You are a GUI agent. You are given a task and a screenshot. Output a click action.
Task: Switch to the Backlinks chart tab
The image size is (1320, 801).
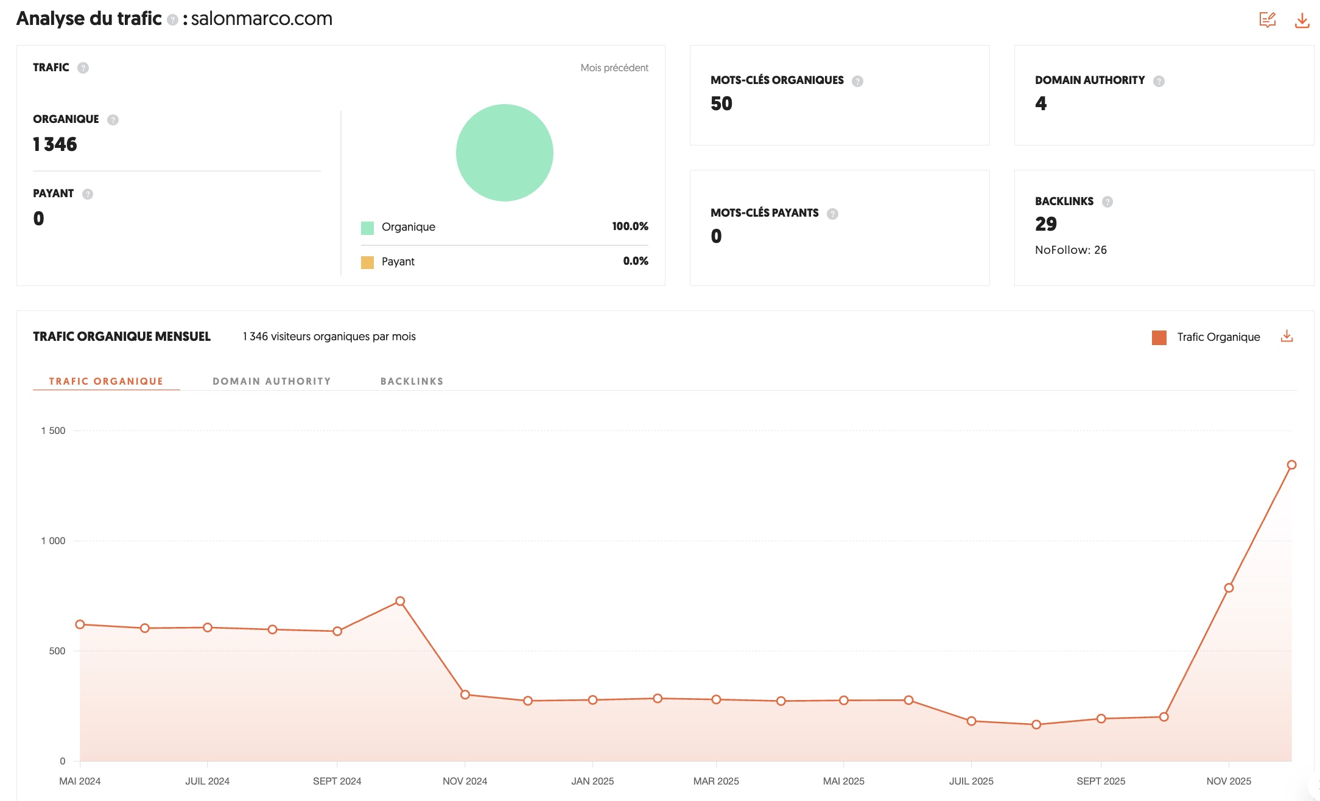pos(412,381)
